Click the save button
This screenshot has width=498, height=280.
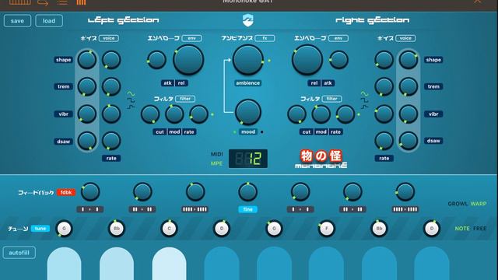17,21
